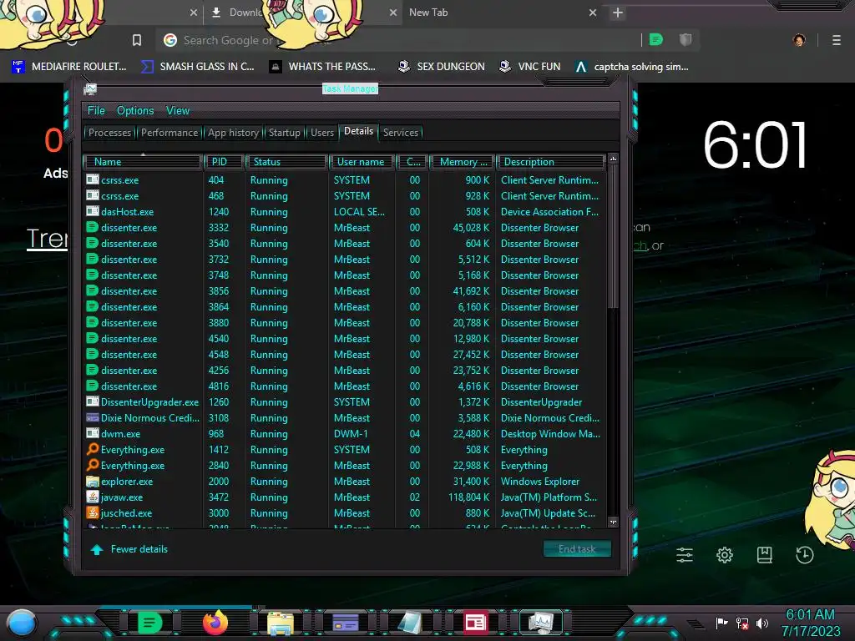Open Firefox from the taskbar
Screen dimensions: 855x641
215,623
